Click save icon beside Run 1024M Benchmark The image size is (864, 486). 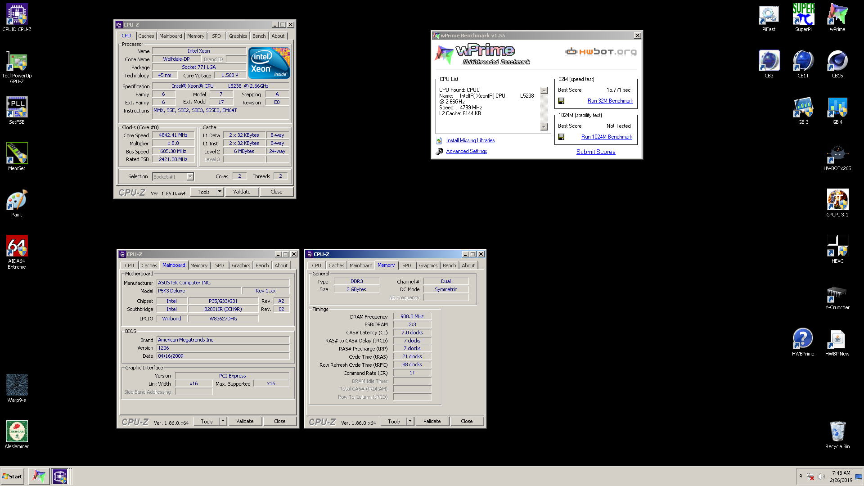[x=561, y=137]
